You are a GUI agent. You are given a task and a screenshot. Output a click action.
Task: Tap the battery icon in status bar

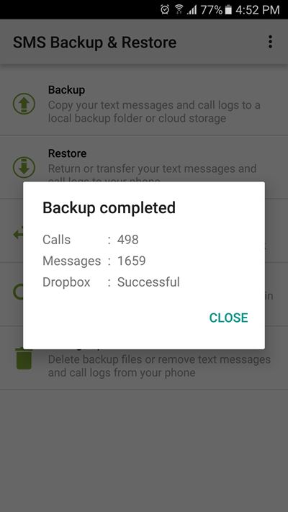click(228, 9)
